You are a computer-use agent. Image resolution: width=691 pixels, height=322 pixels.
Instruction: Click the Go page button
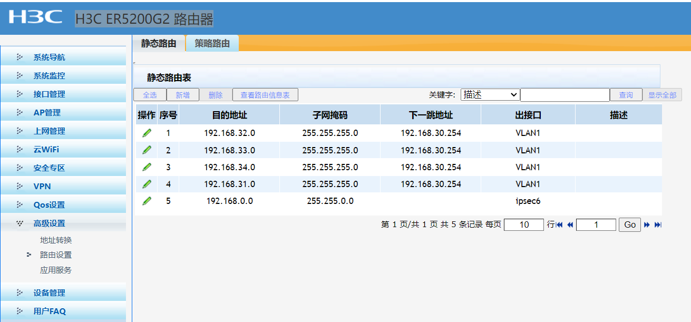pos(630,225)
